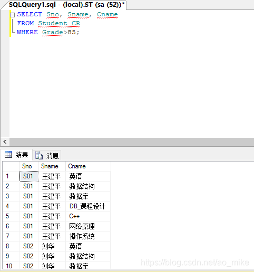Screen dimensions: 254x272
Task: Select row header 7 in results
Action: point(11,236)
